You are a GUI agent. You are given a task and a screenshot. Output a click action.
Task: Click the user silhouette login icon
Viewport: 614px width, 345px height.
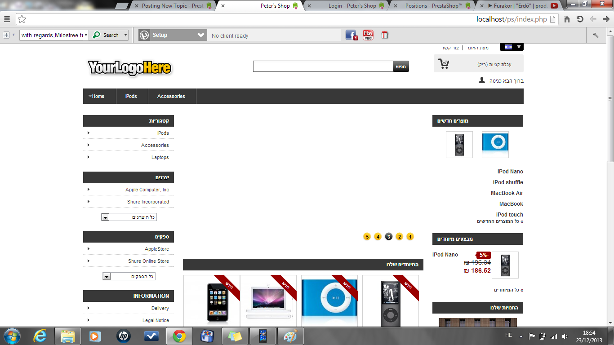click(482, 80)
